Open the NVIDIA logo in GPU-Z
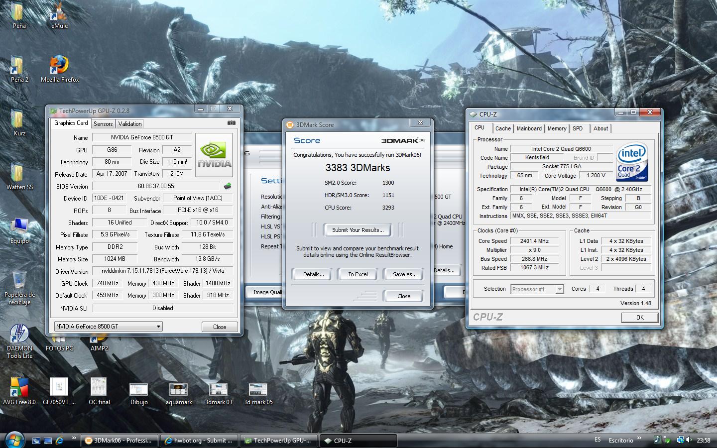 tap(214, 155)
